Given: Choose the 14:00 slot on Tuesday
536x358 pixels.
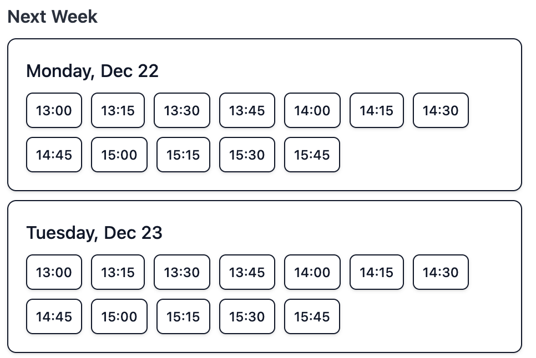Looking at the screenshot, I should coord(312,272).
